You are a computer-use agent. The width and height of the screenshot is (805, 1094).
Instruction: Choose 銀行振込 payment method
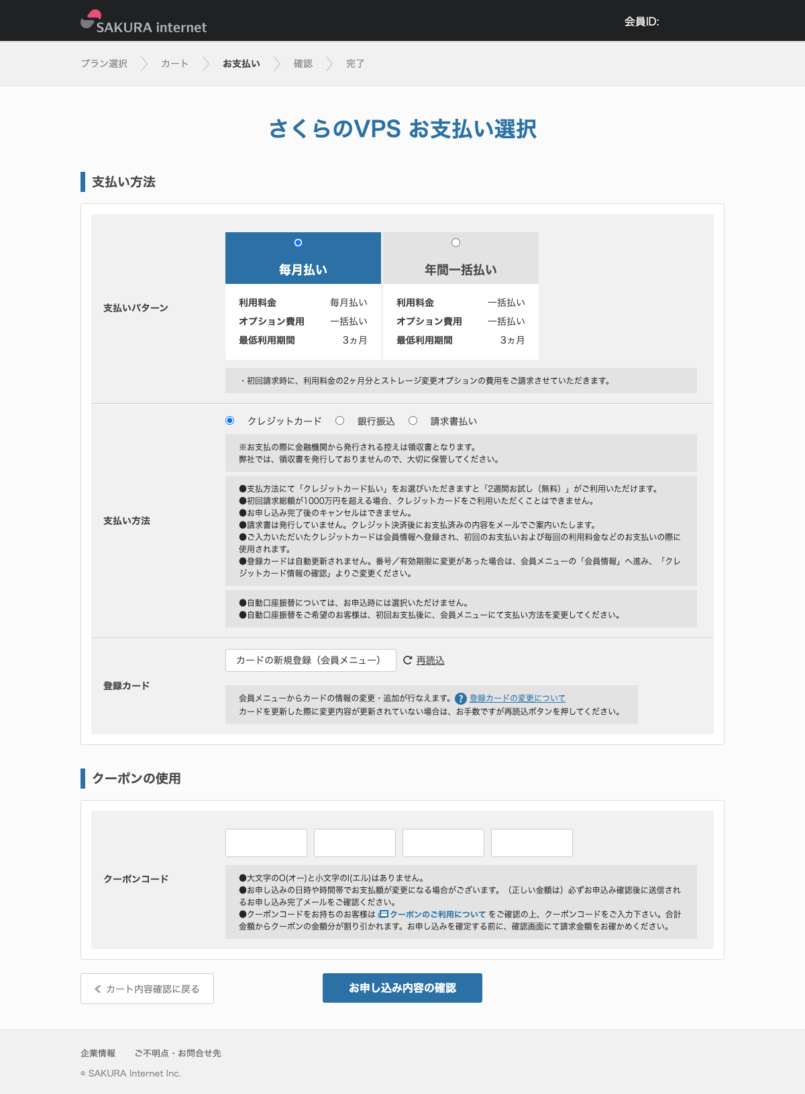click(340, 421)
